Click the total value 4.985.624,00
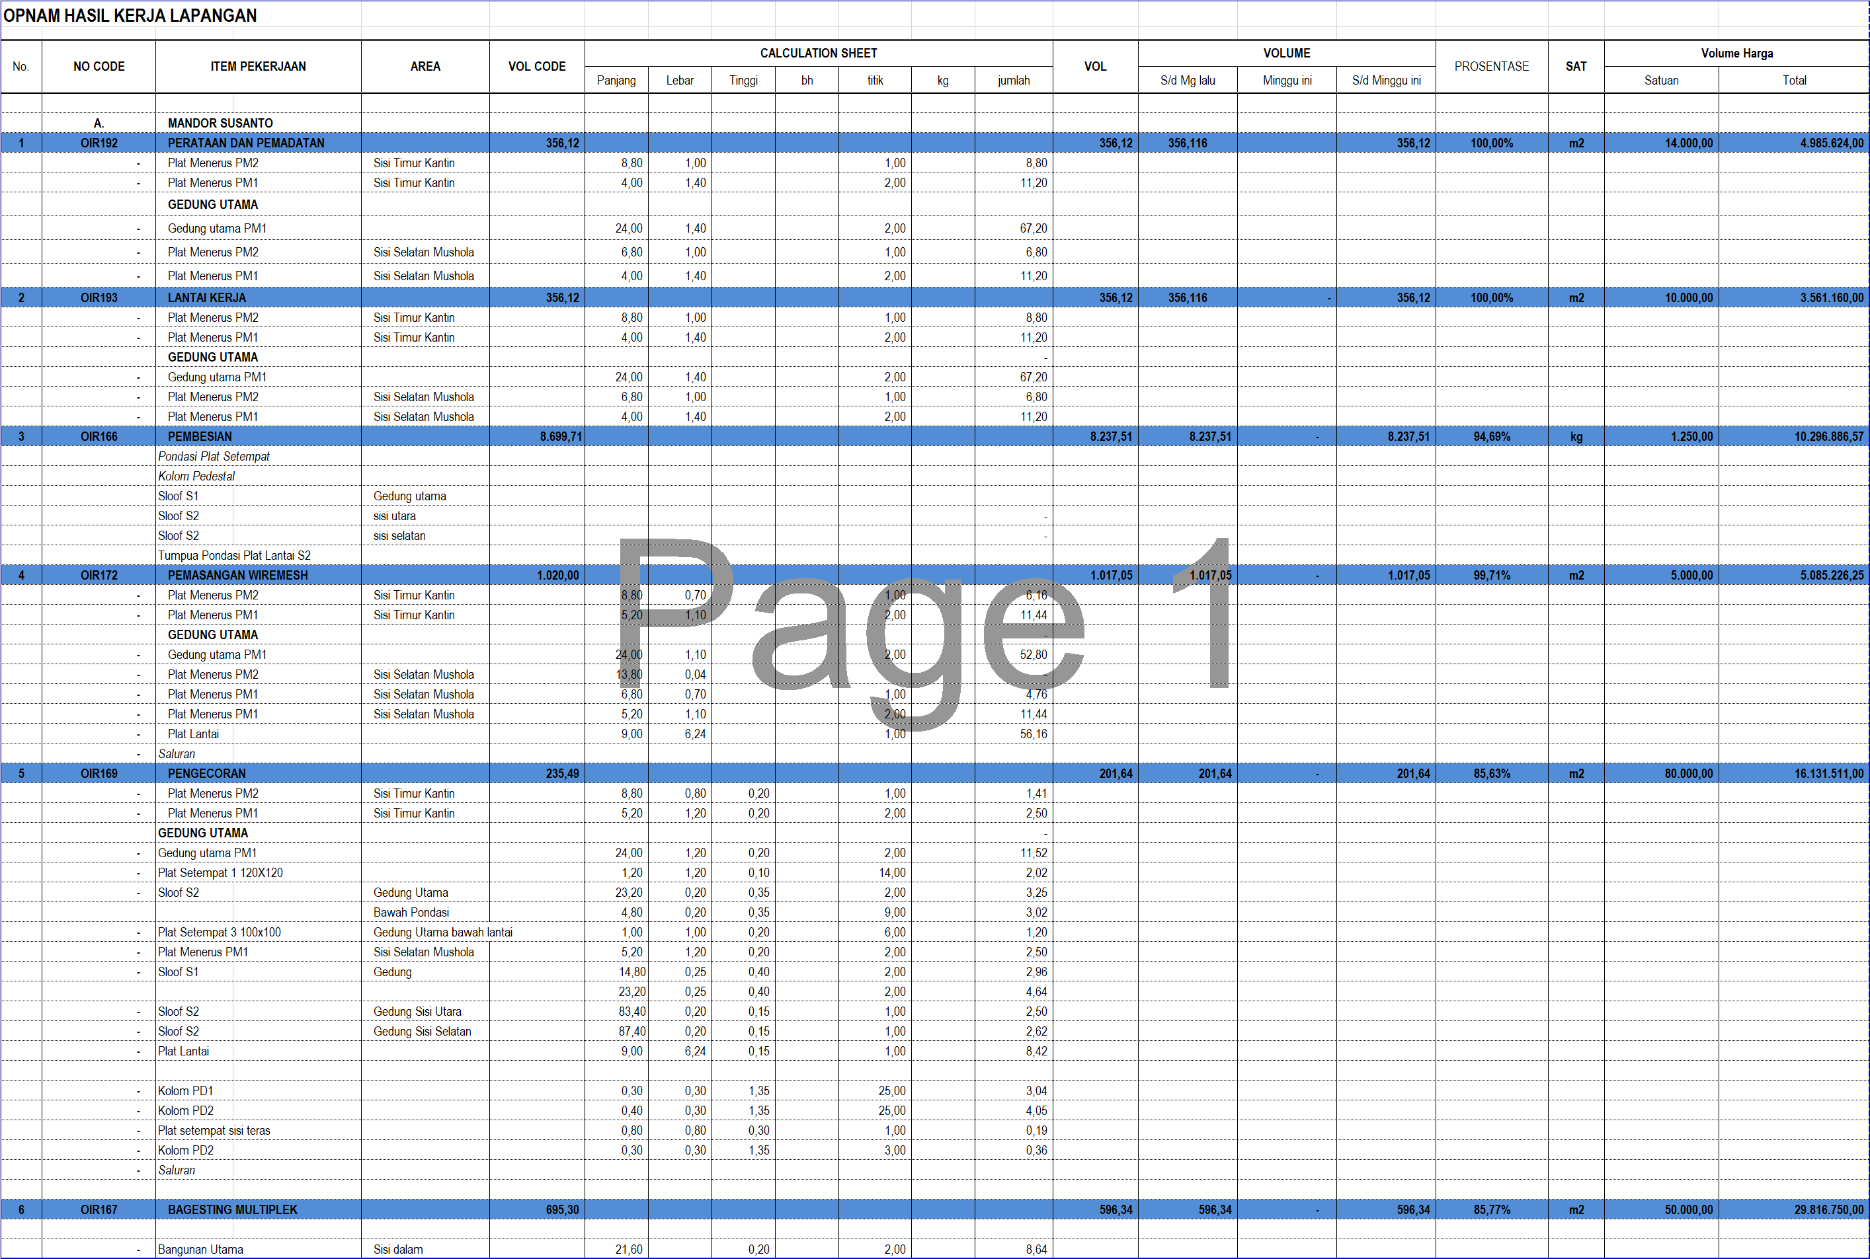Screen dimensions: 1870x1259 (x=1830, y=143)
